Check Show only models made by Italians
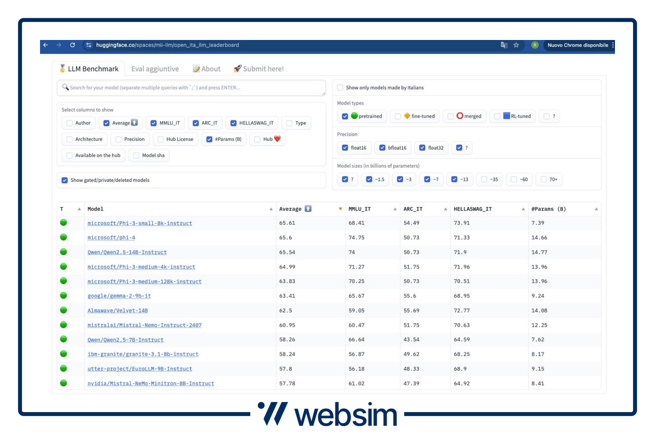This screenshot has height=434, width=655. [x=340, y=88]
